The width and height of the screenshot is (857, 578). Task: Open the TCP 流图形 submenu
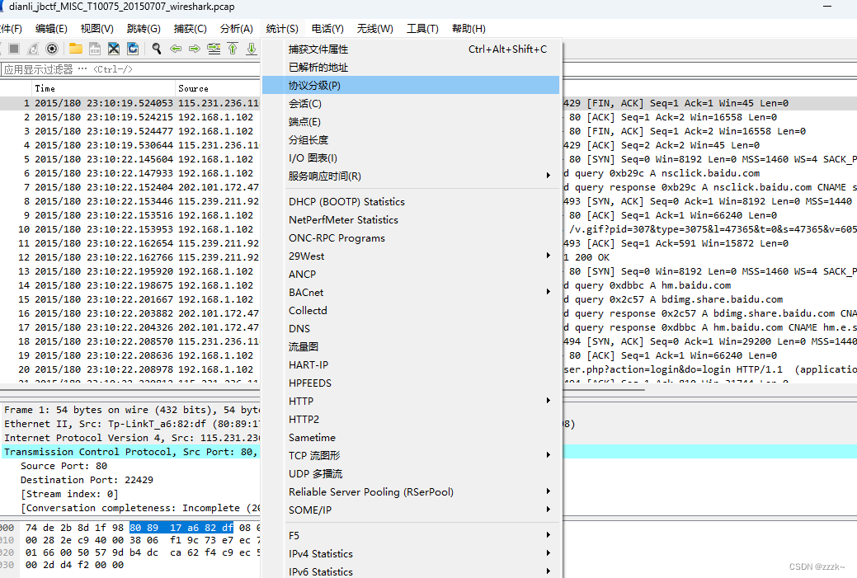tap(330, 455)
